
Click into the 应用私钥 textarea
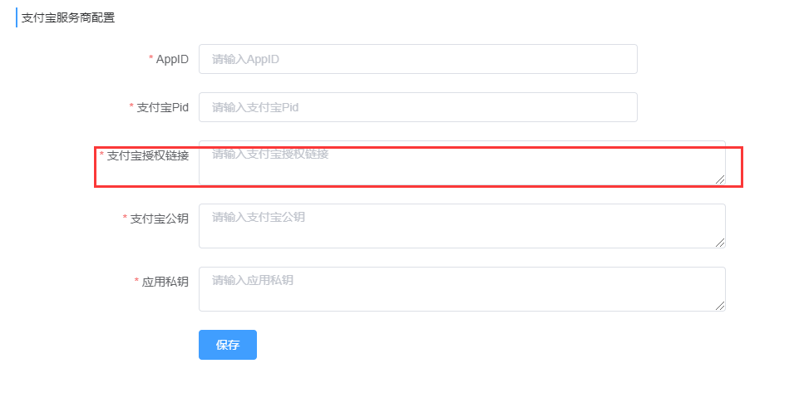pyautogui.click(x=461, y=289)
